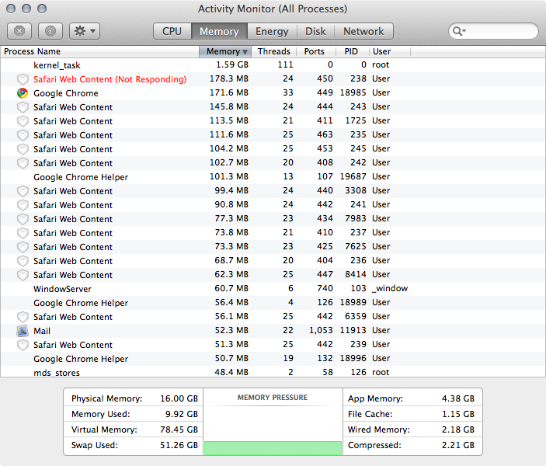Click the App Memory 4.38 GB value
Viewport: 546px width, 466px height.
458,398
